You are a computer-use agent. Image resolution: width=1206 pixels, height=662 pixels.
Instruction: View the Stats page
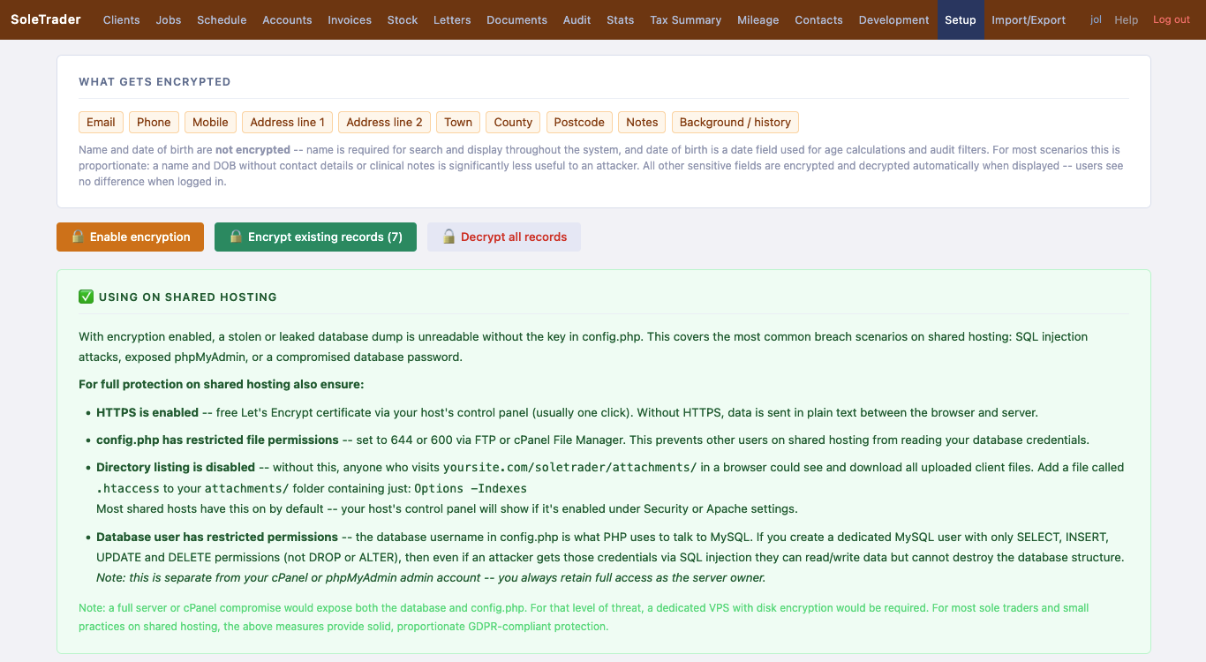click(621, 19)
